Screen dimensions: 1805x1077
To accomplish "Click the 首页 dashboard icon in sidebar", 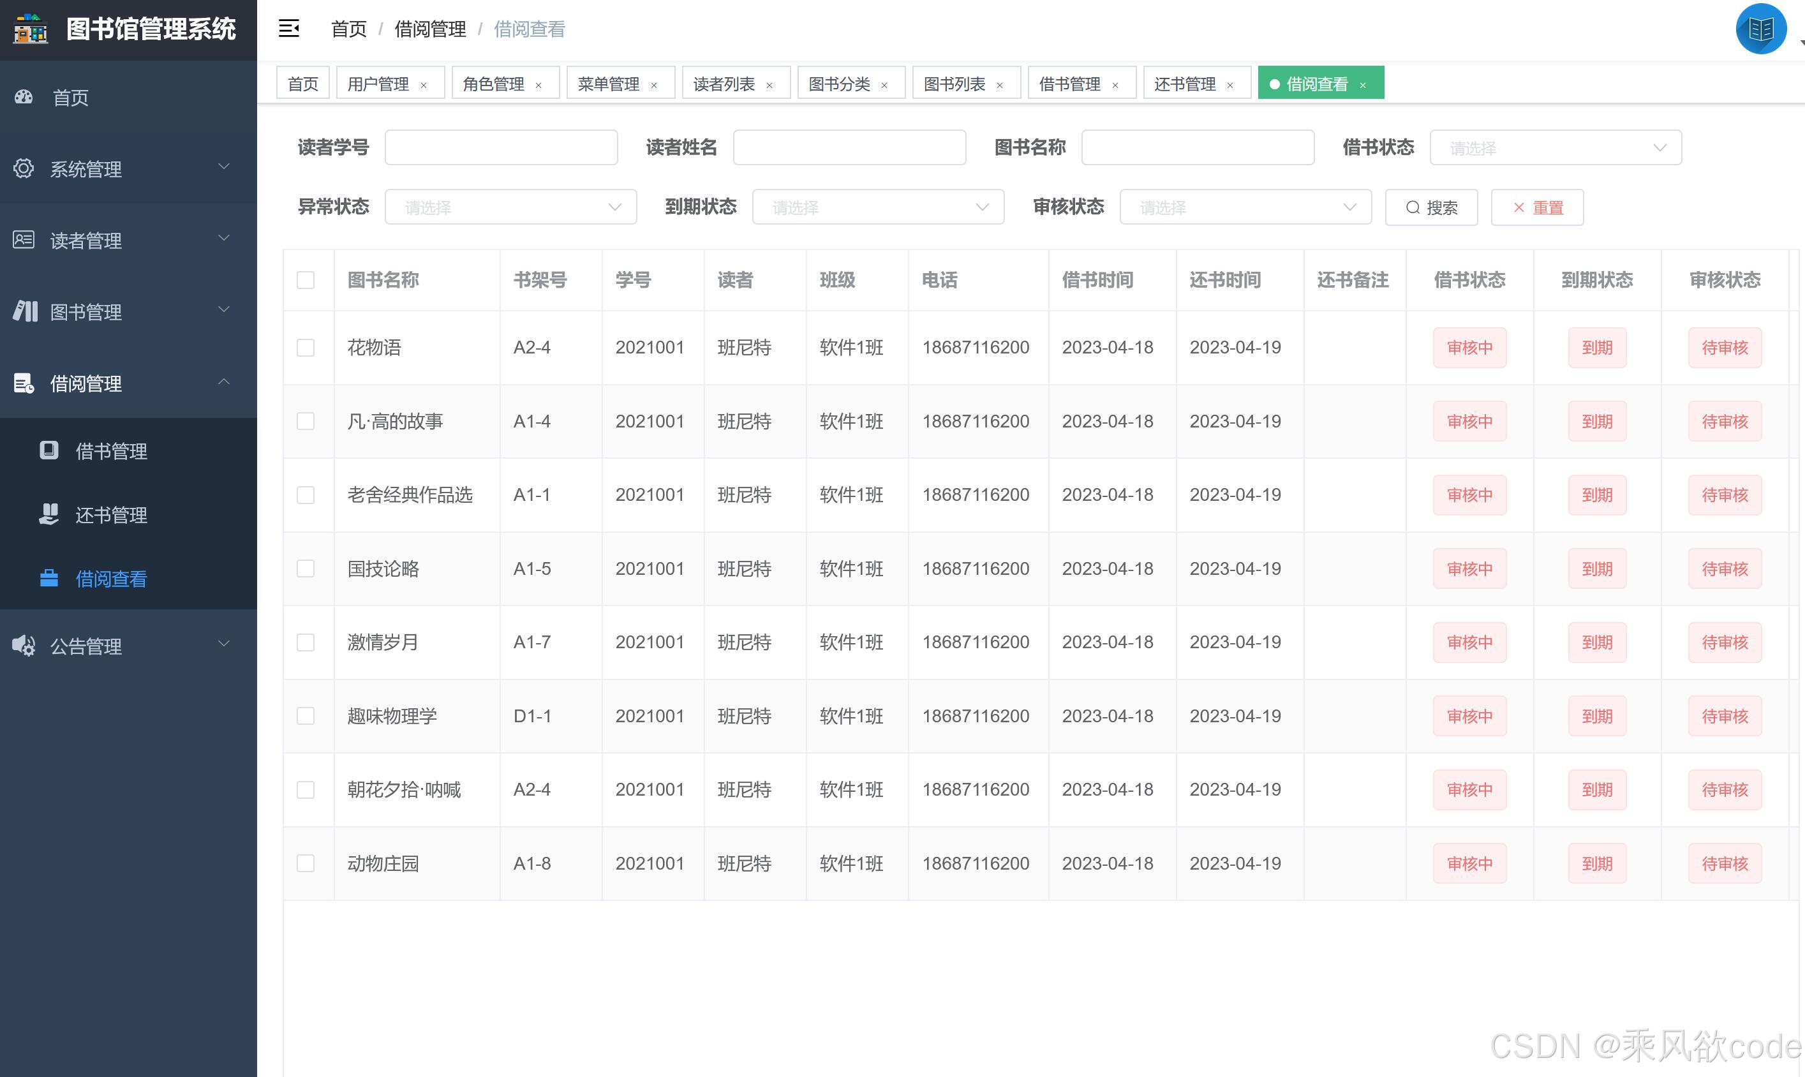I will (23, 97).
